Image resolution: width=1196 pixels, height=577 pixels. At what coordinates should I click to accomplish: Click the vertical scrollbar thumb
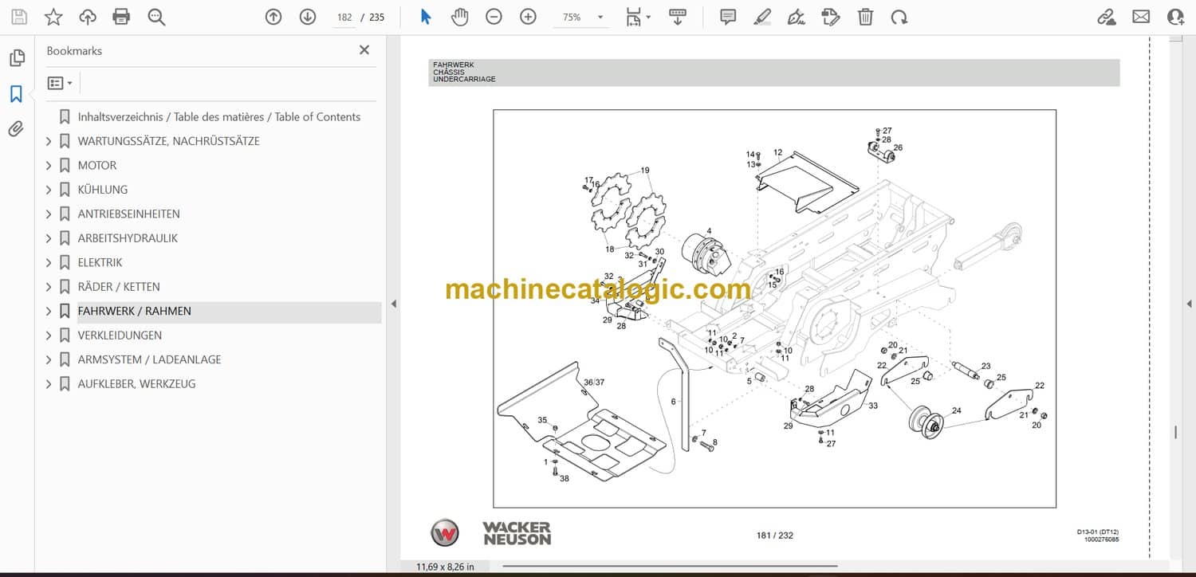(x=1176, y=433)
